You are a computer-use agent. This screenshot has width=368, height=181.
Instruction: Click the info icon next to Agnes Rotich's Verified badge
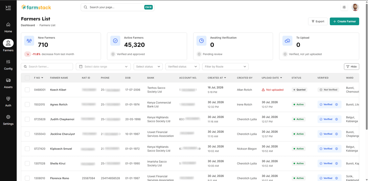point(336,104)
